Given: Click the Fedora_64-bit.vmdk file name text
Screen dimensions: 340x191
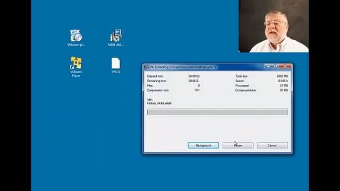Looking at the screenshot, I should (159, 103).
